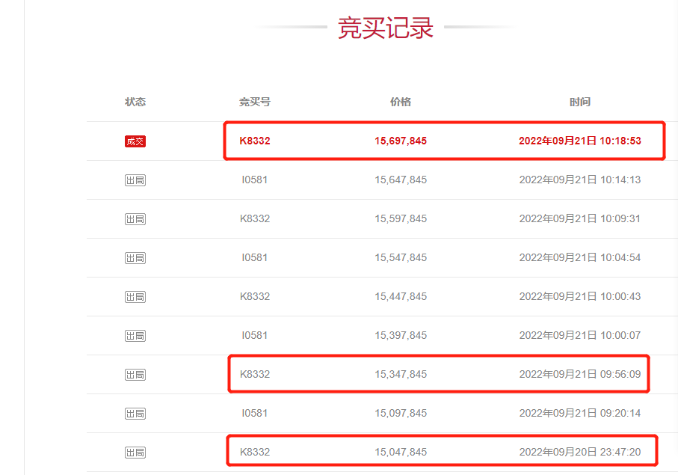The height and width of the screenshot is (475, 678).
Task: Click the 价格 column header
Action: pos(401,102)
